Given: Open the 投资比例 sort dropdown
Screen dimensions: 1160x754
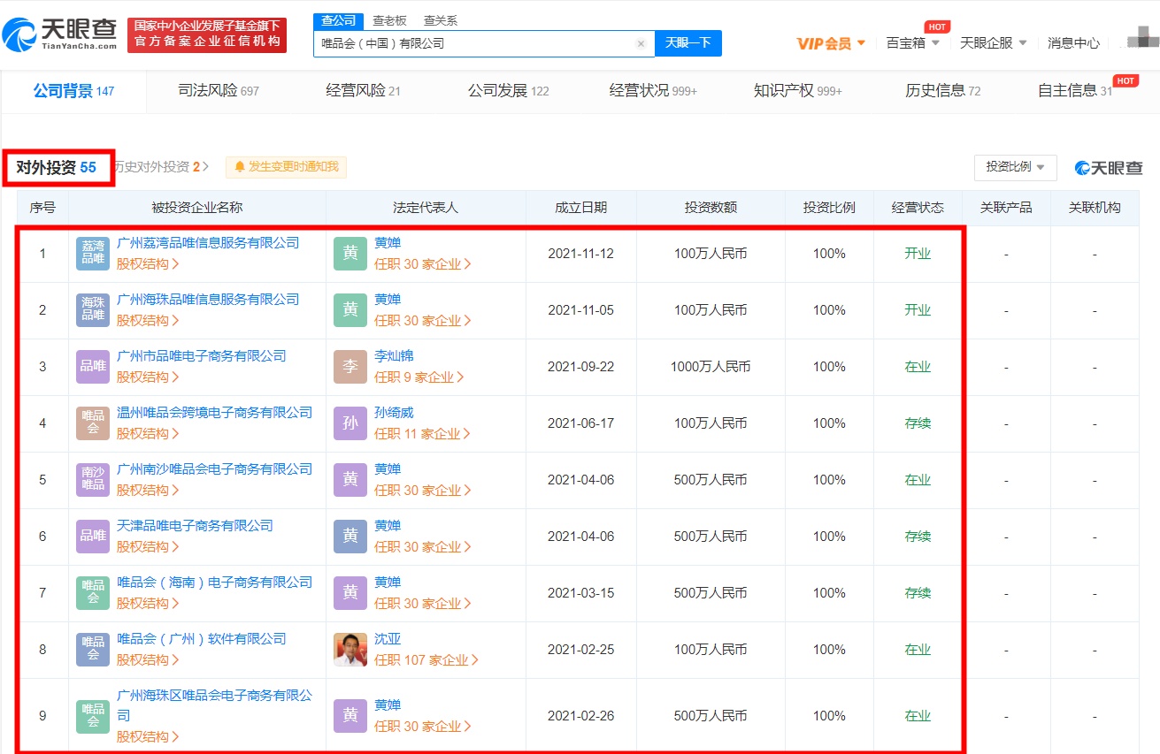Looking at the screenshot, I should click(1015, 167).
